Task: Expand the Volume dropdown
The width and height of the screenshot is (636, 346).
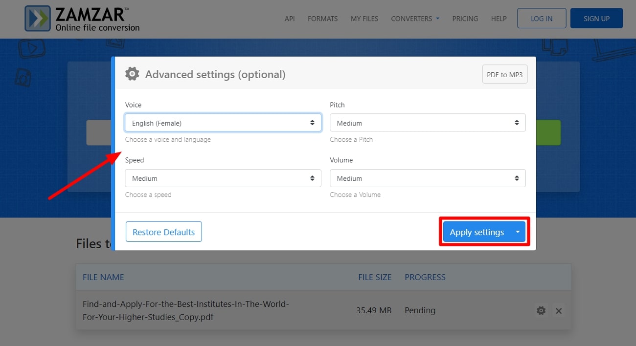Action: pyautogui.click(x=428, y=178)
